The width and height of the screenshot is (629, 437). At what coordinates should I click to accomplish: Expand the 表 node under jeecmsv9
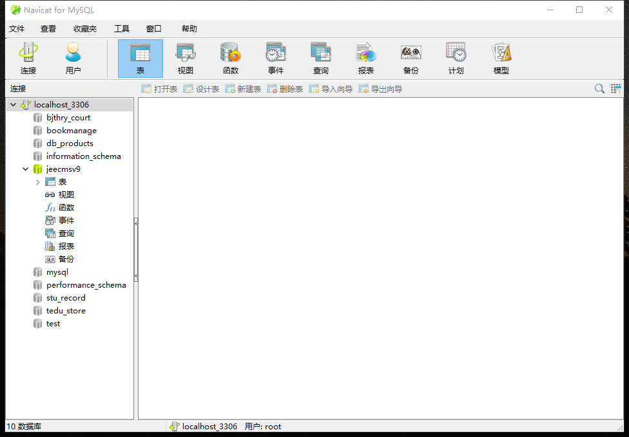[x=38, y=182]
